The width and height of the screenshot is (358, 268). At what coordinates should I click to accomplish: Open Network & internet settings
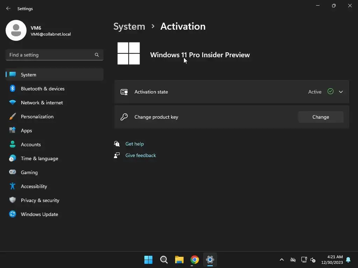click(54, 103)
